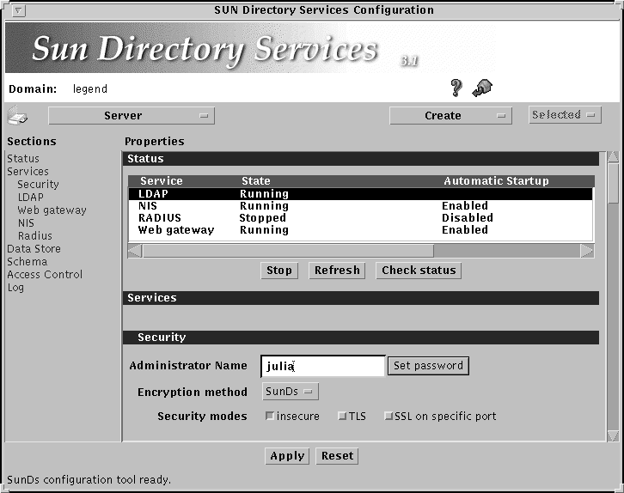The width and height of the screenshot is (624, 493).
Task: Click the Refresh button
Action: 337,271
